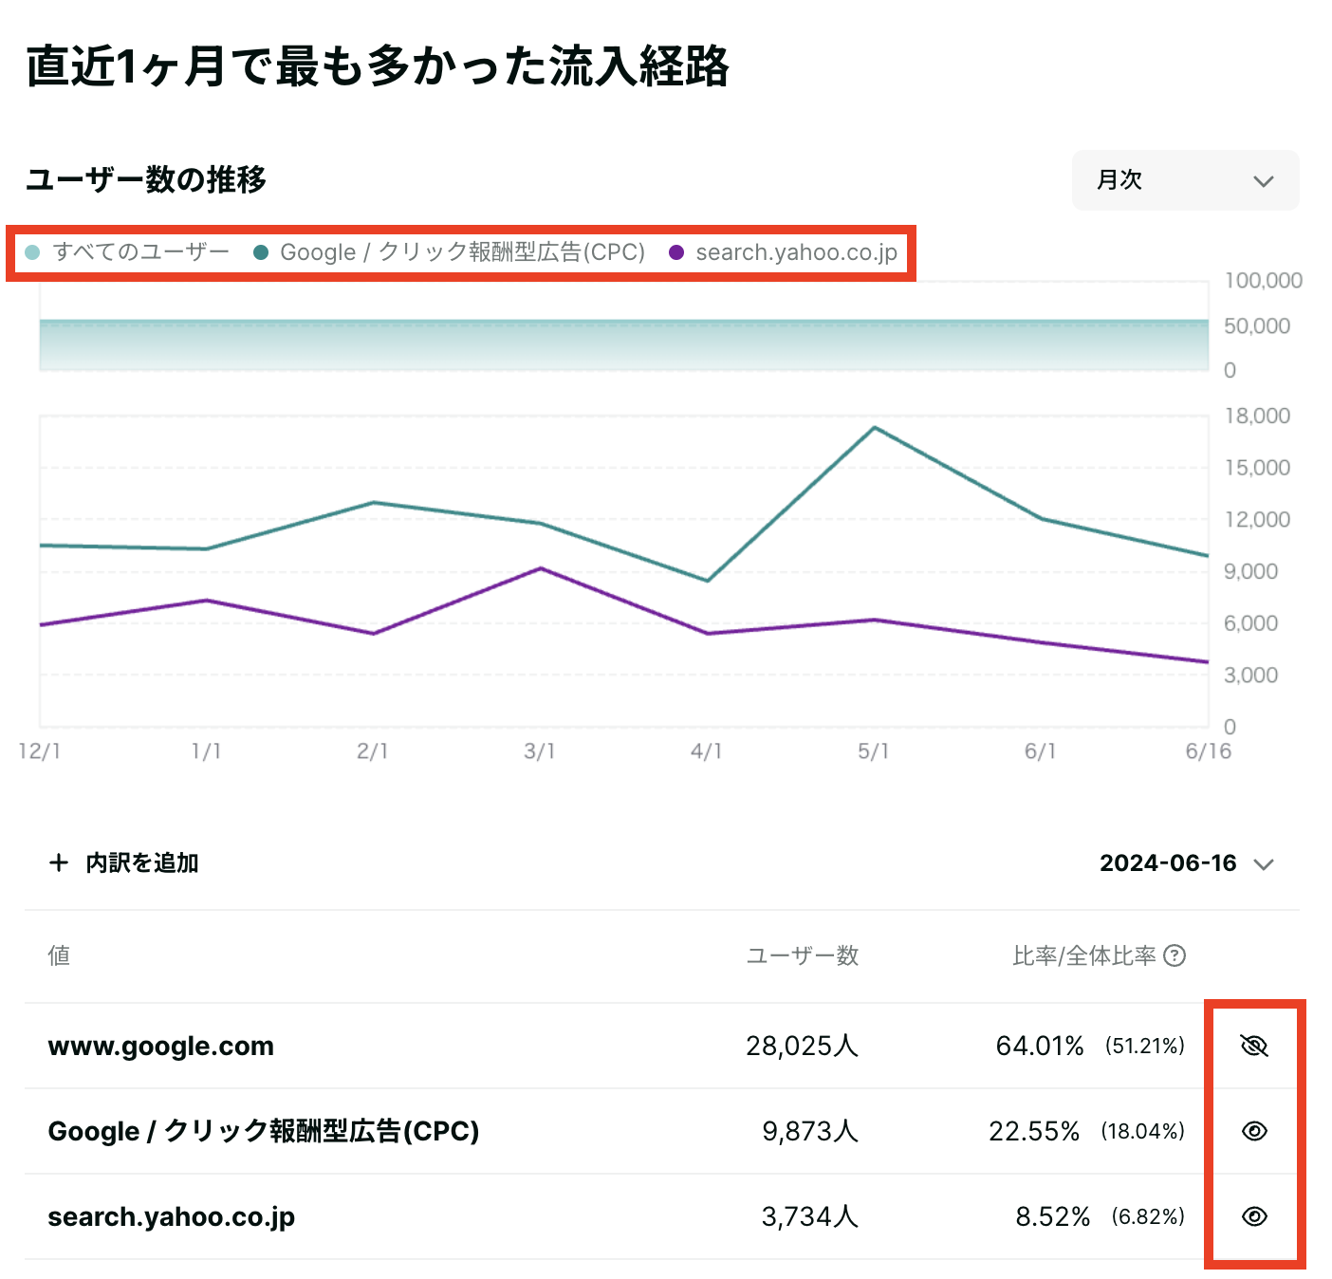
Task: Select Google / クリック報酬型広告(CPC) table row name
Action: (x=264, y=1131)
